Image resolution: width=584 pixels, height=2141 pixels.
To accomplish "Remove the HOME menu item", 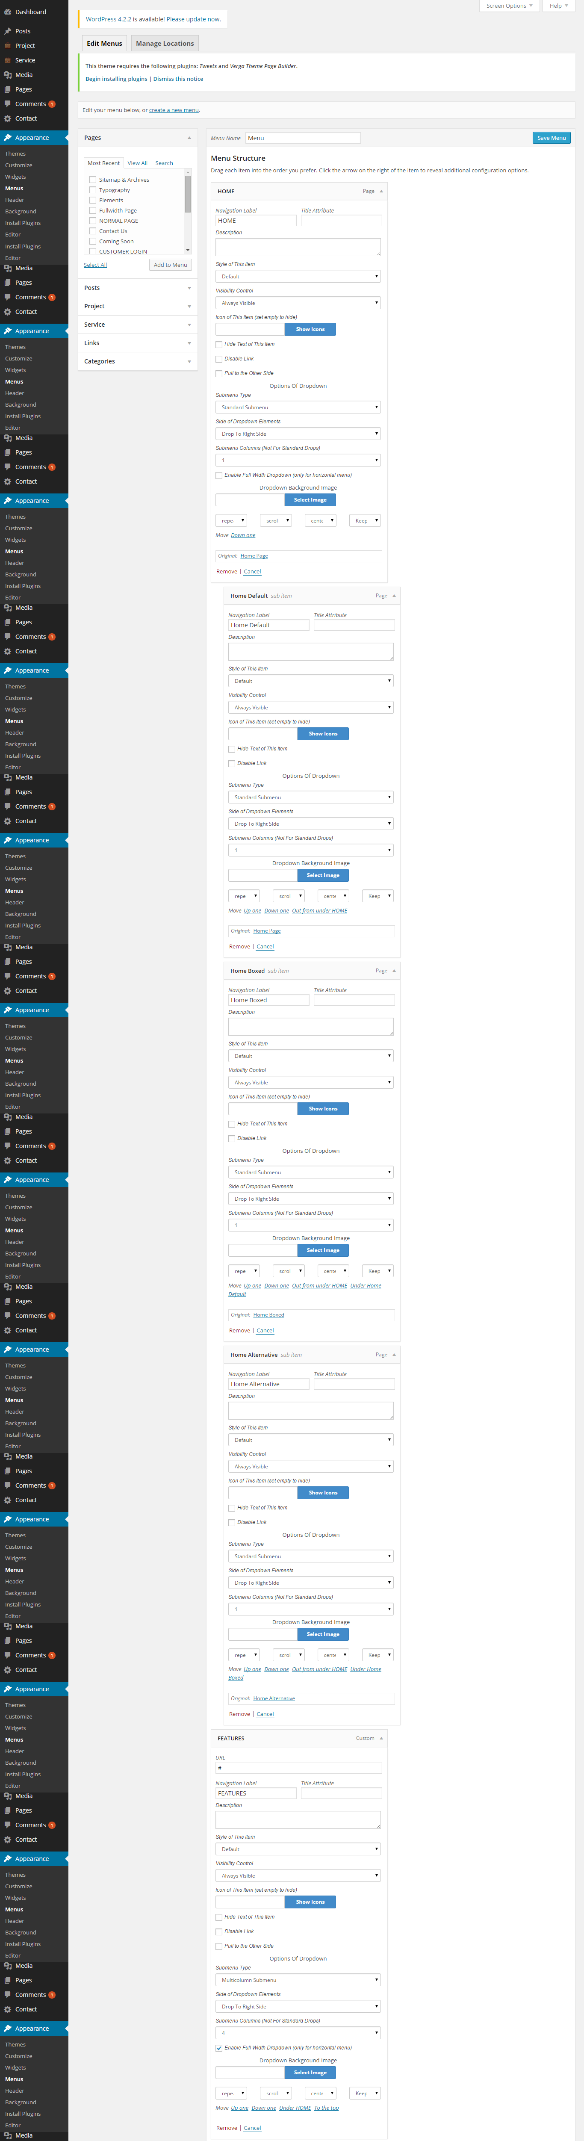I will click(227, 572).
